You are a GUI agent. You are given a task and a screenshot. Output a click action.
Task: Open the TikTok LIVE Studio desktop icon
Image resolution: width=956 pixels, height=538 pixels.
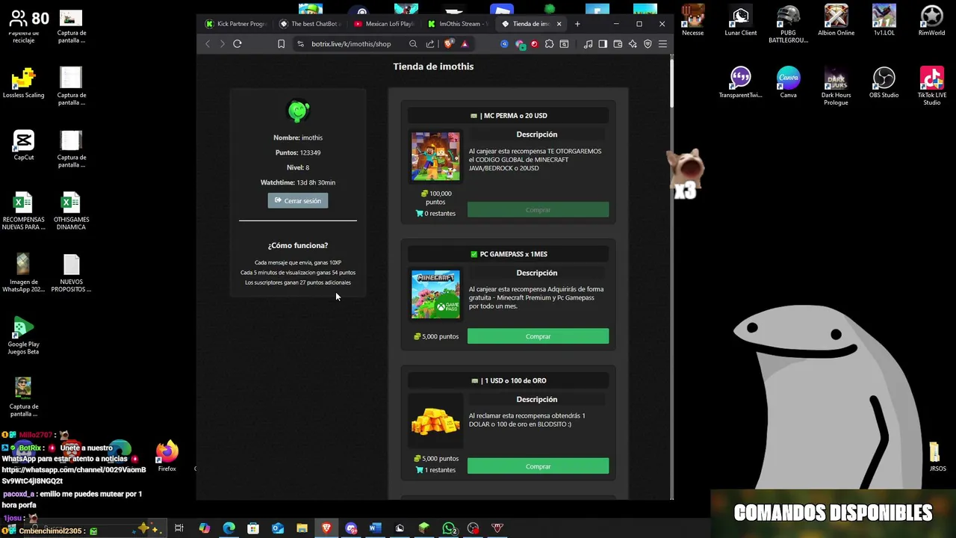click(x=931, y=86)
